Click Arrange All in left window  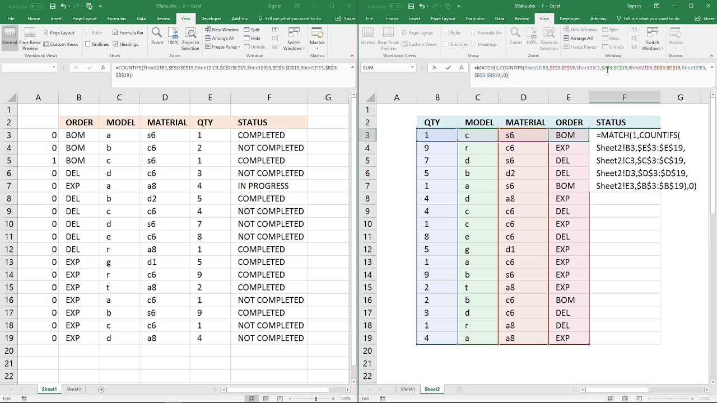pyautogui.click(x=220, y=39)
